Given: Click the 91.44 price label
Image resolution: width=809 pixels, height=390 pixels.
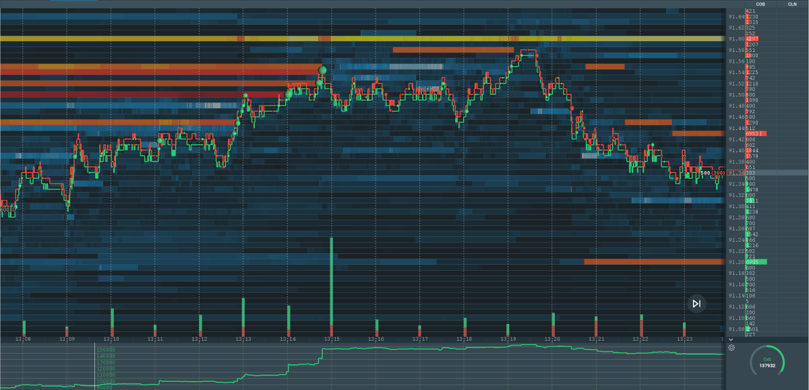Looking at the screenshot, I should (x=735, y=128).
